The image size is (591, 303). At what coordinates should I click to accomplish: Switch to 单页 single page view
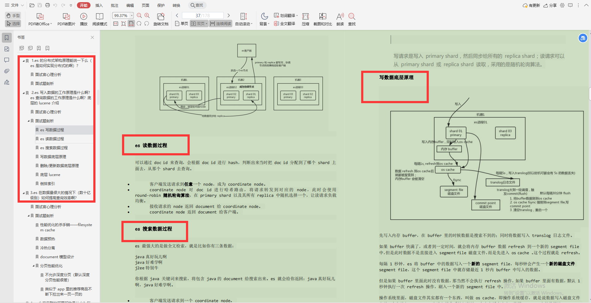point(182,23)
